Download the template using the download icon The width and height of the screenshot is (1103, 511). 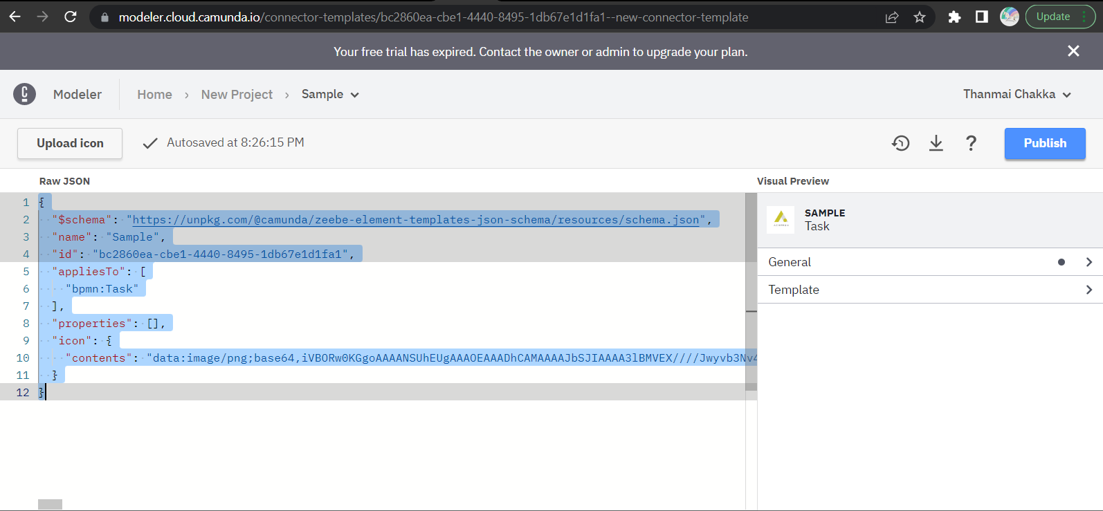[936, 143]
